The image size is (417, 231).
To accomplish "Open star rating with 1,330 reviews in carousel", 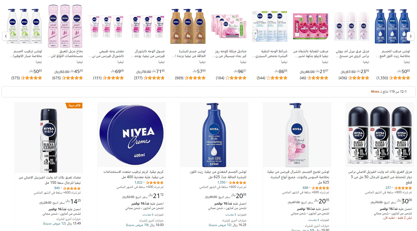I will [400, 78].
